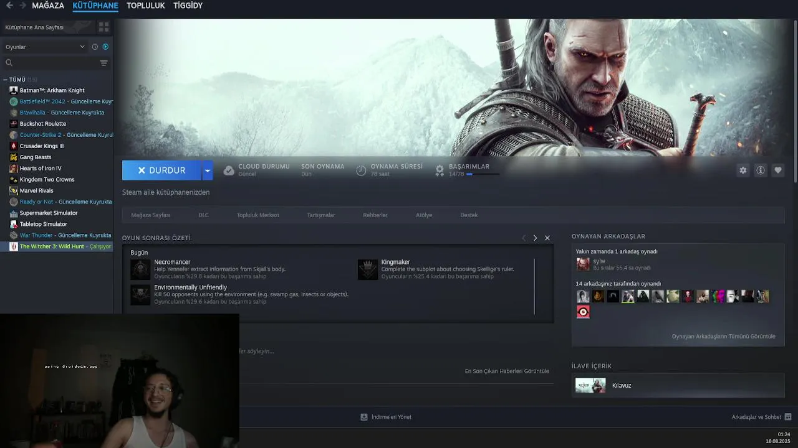Stop the game with DURDUR

[x=161, y=170]
